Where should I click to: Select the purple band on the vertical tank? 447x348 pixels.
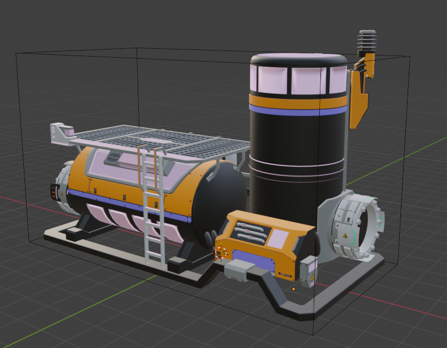pyautogui.click(x=298, y=110)
